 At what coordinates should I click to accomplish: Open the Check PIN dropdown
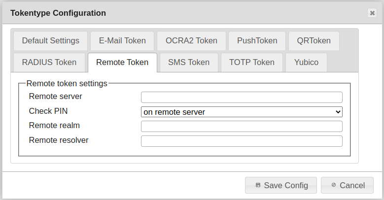click(242, 112)
